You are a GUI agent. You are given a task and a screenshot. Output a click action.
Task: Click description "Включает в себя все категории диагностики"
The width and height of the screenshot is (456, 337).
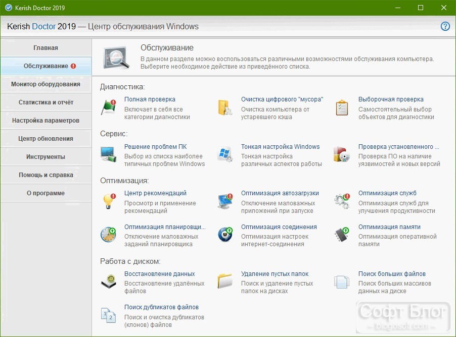[x=157, y=113]
